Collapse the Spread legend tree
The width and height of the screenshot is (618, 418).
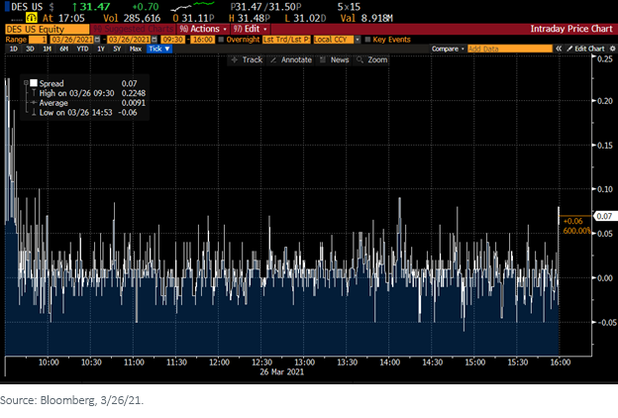[x=26, y=83]
